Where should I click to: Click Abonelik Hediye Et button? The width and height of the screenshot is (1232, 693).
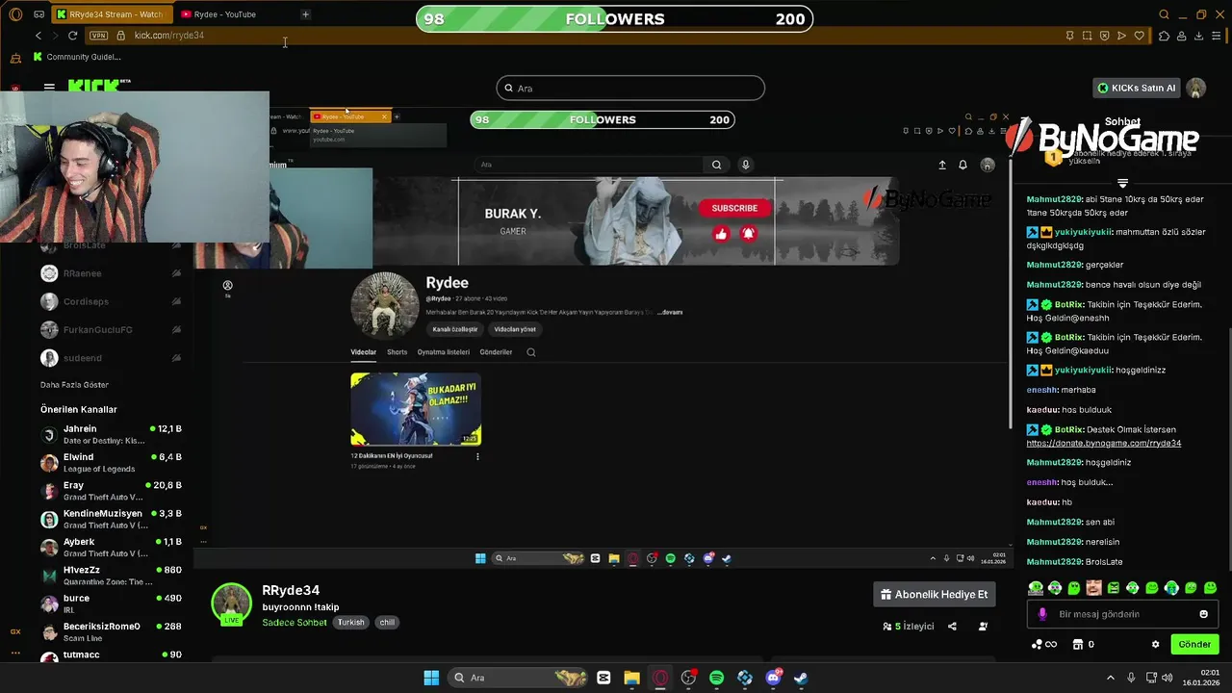click(935, 595)
